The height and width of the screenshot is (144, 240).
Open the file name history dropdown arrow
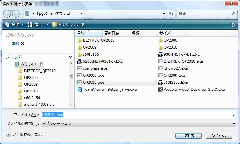(x=234, y=115)
